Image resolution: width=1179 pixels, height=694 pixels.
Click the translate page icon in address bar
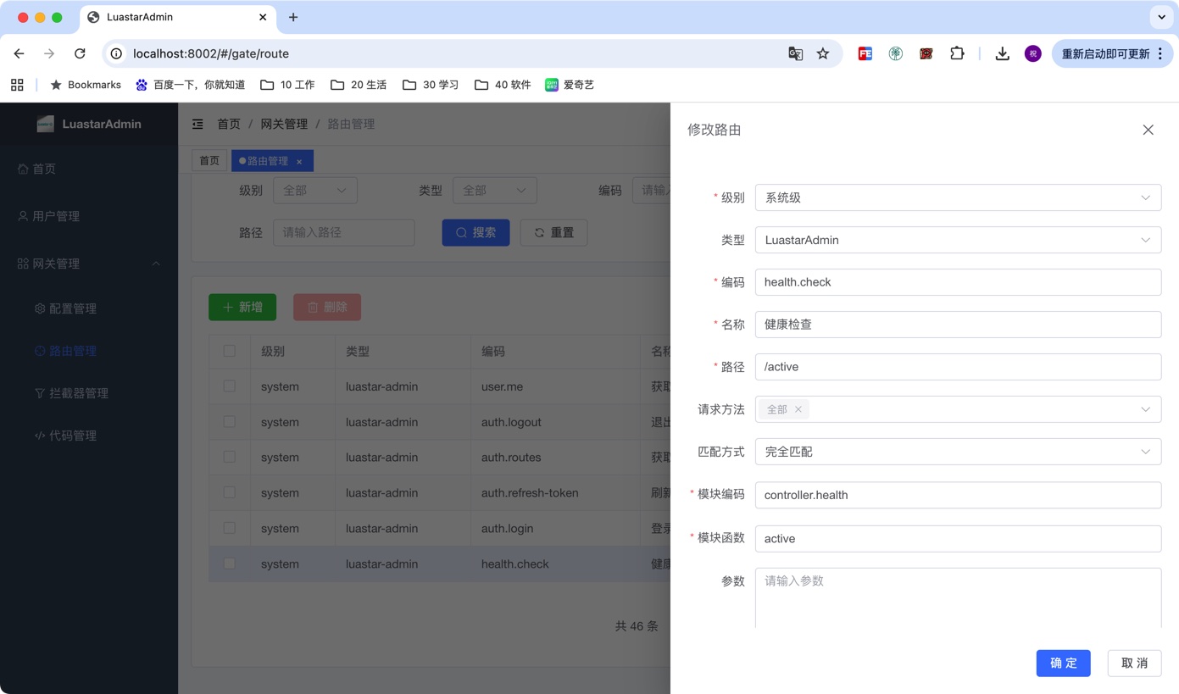795,53
